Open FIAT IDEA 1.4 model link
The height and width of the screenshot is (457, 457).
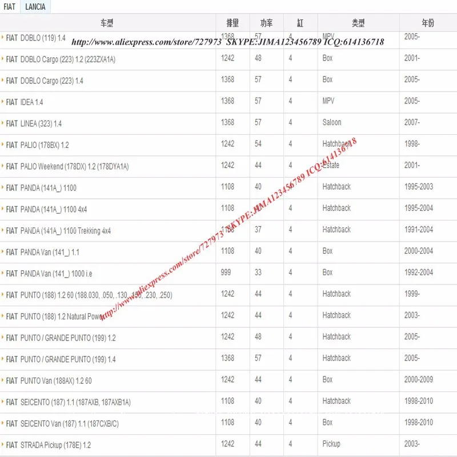point(25,102)
